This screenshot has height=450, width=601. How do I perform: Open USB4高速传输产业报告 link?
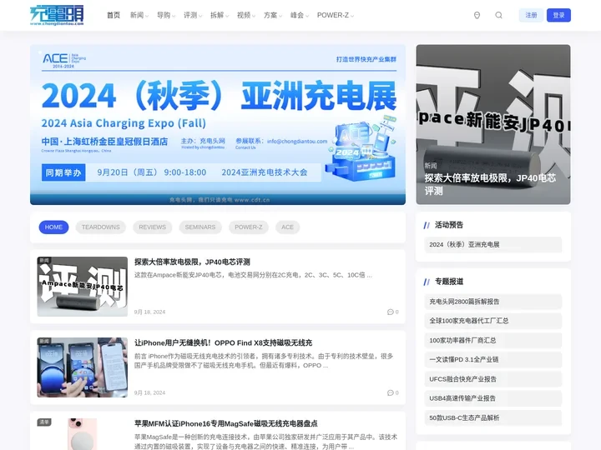click(x=493, y=398)
